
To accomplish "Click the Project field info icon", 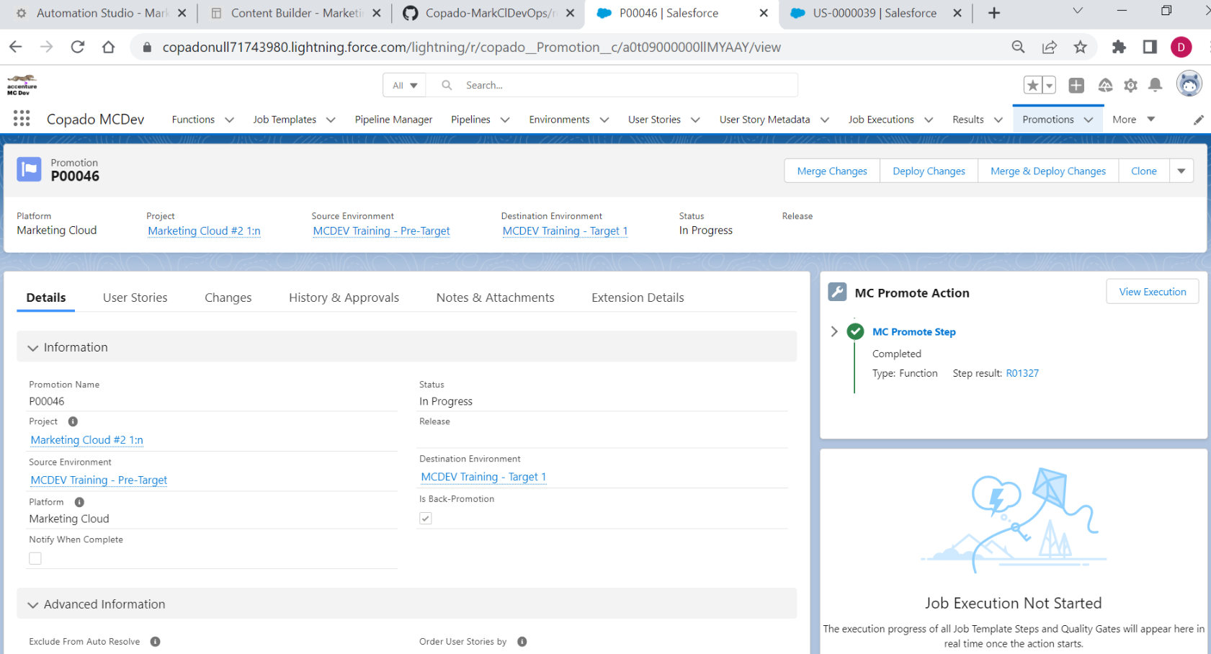I will 72,421.
